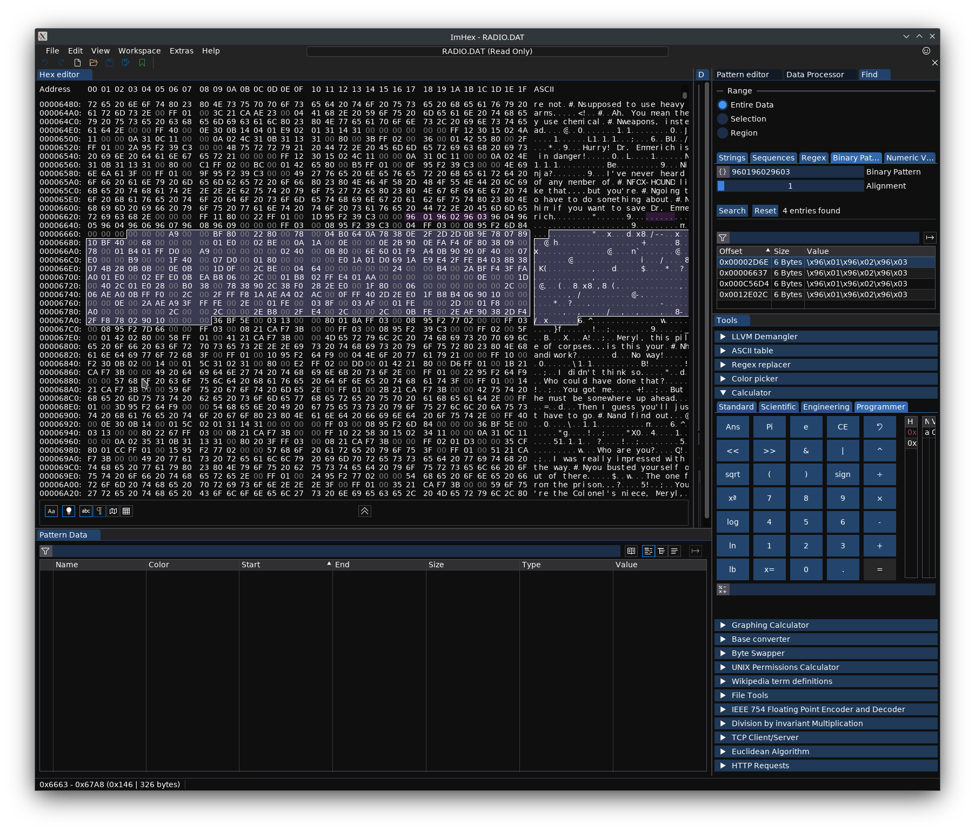Viewport: 975px width, 832px height.
Task: Open a file with the folder icon
Action: pos(93,63)
